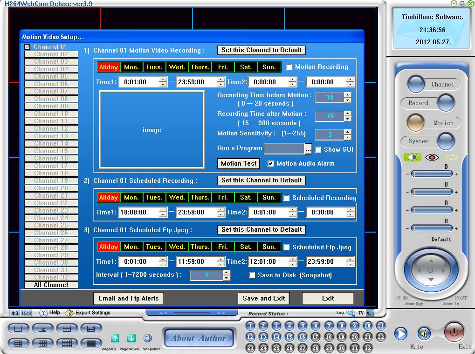Open the Run a Program browse button

(x=308, y=149)
